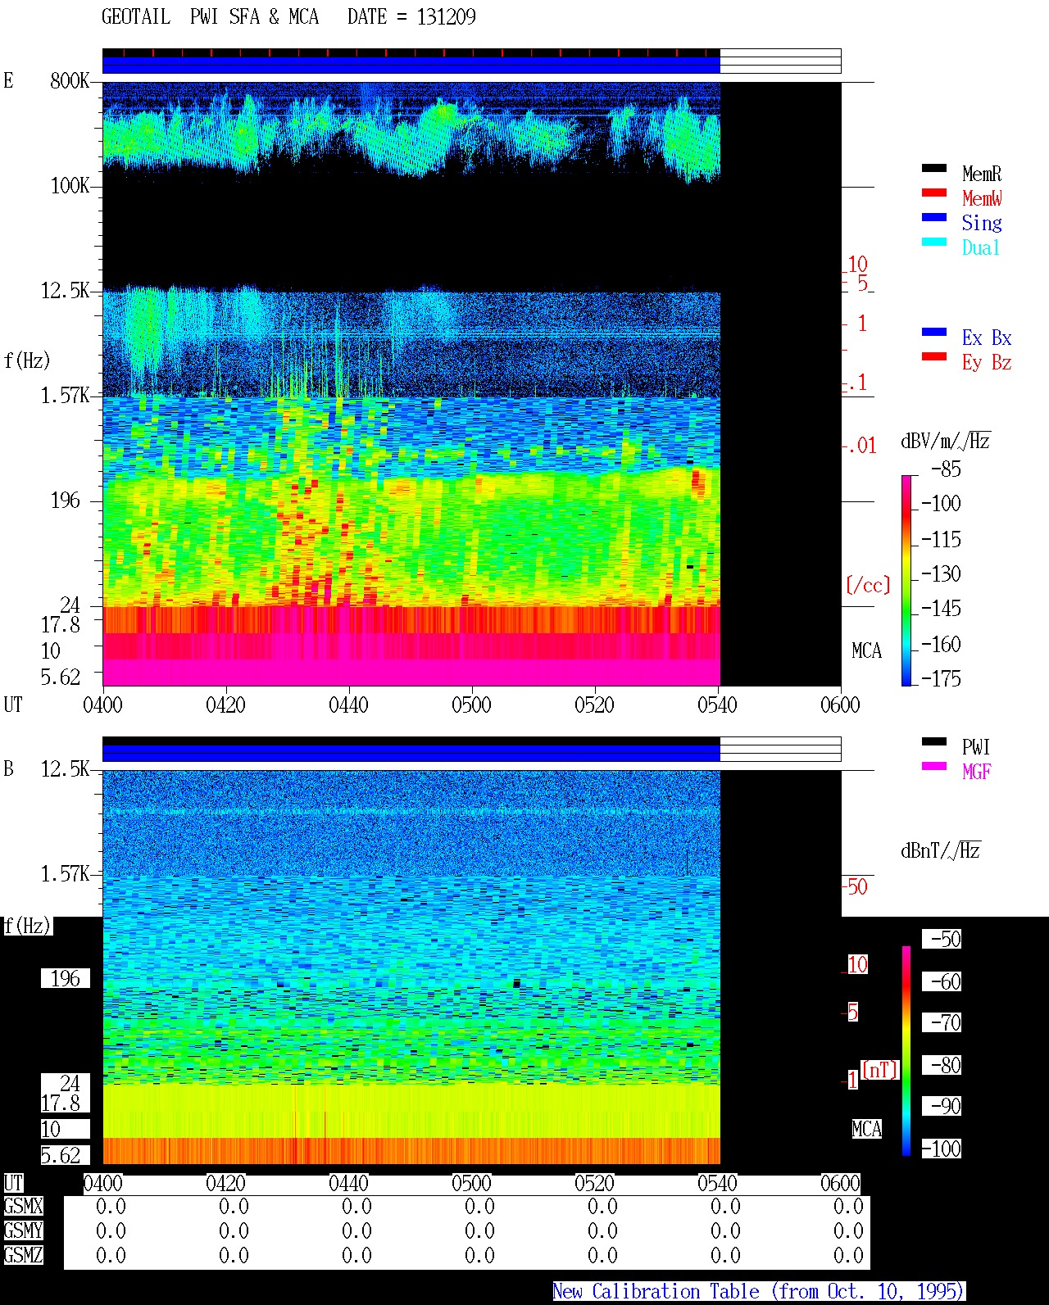Image resolution: width=1049 pixels, height=1305 pixels.
Task: Select the blue Sing legend swatch
Action: pos(934,218)
